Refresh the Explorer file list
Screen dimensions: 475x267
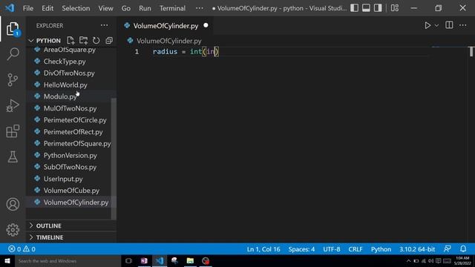pos(96,40)
